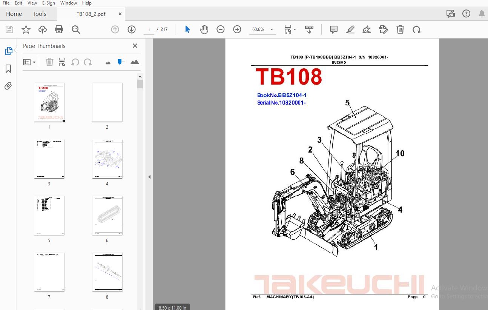Open the Window menu
488x310 pixels.
[x=69, y=3]
